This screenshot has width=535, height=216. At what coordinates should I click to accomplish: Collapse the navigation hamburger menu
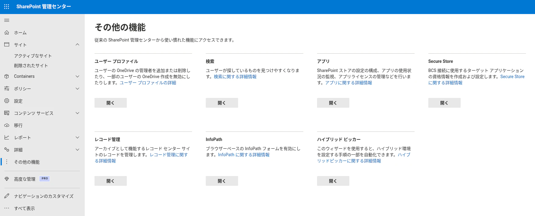(7, 20)
